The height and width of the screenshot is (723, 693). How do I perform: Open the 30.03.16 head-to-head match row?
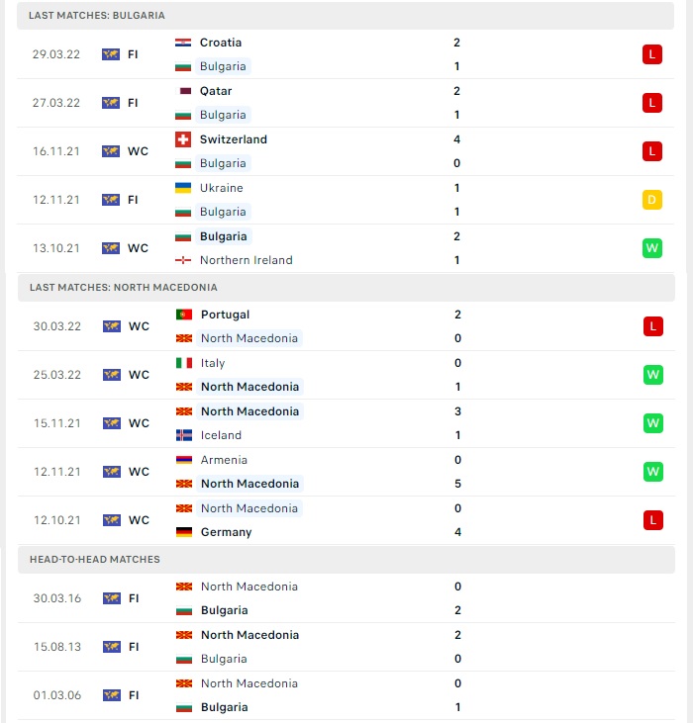[346, 598]
